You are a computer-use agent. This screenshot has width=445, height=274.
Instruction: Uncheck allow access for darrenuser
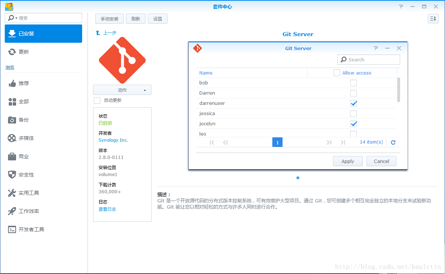coord(353,103)
